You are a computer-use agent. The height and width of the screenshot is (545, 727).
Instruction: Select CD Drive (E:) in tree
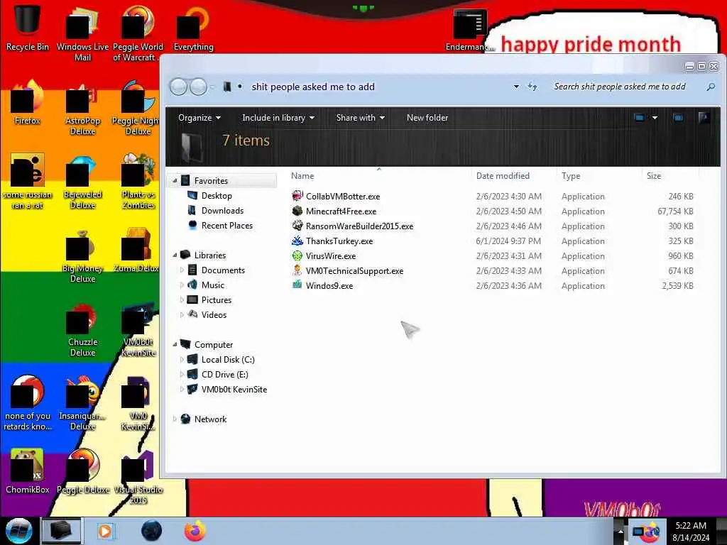224,374
